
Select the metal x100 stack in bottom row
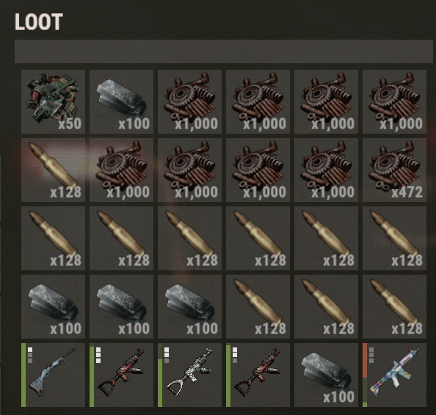click(x=326, y=375)
